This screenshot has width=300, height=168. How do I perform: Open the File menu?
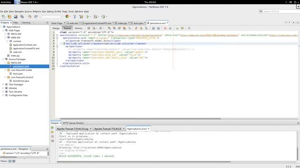coord(1,11)
